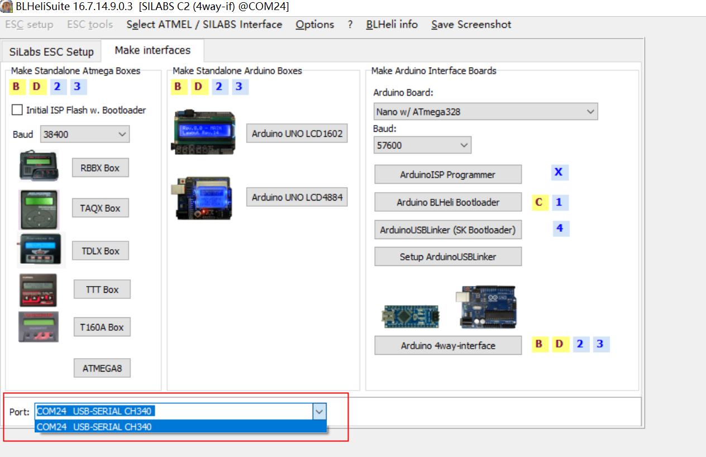Click the T160A box device image

tap(38, 327)
